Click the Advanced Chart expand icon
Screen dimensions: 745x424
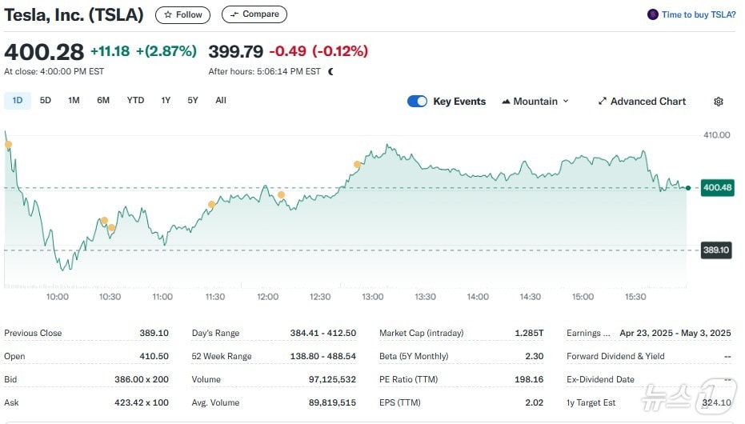point(603,102)
